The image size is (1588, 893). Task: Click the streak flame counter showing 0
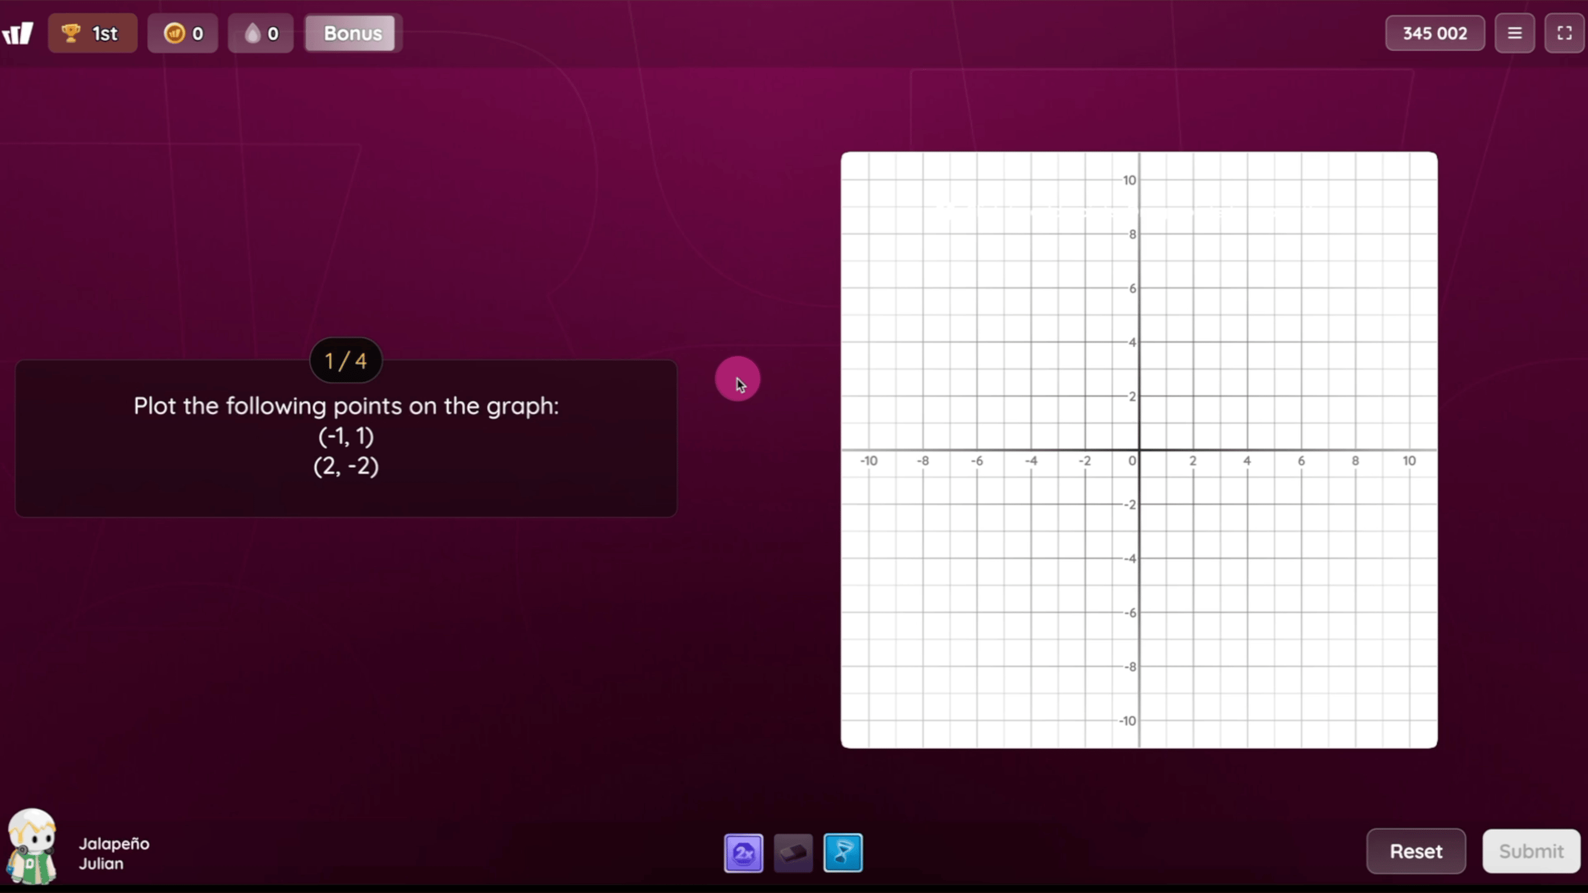coord(261,33)
